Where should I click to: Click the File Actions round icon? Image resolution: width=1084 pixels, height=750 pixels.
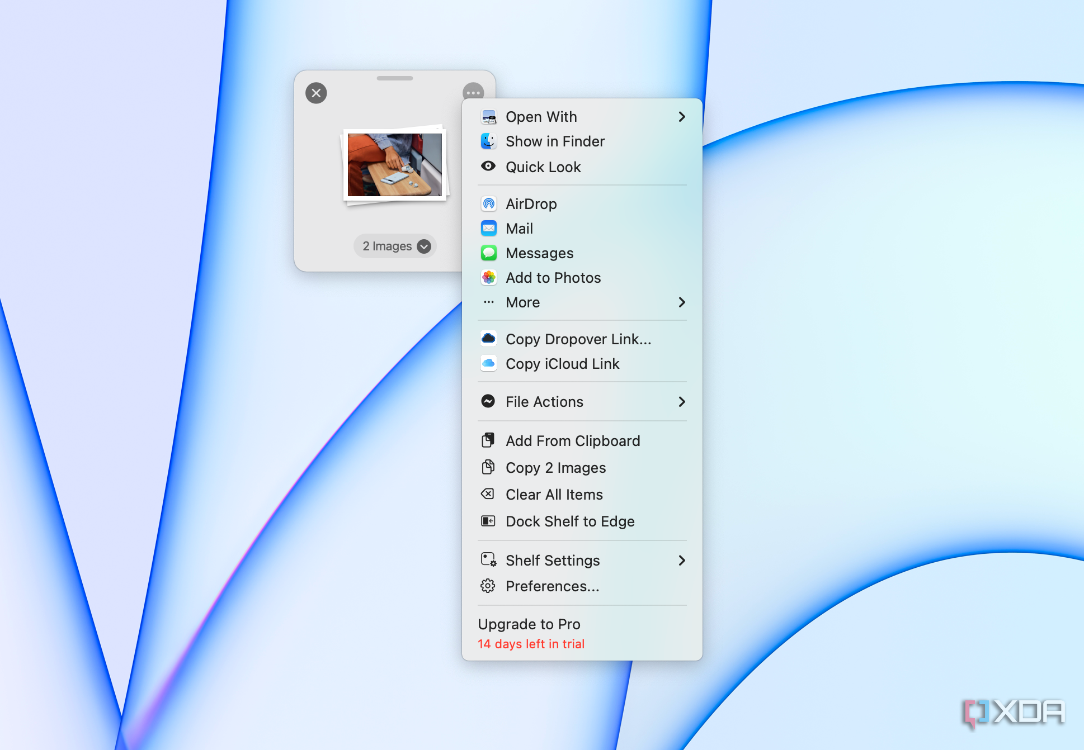(488, 401)
